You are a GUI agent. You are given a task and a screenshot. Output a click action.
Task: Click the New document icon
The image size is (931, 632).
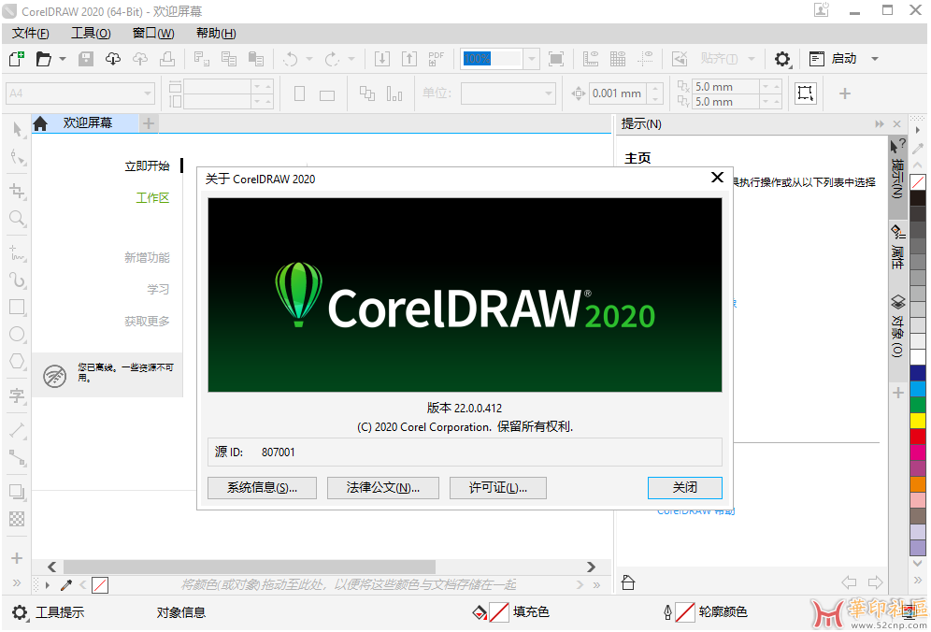17,58
